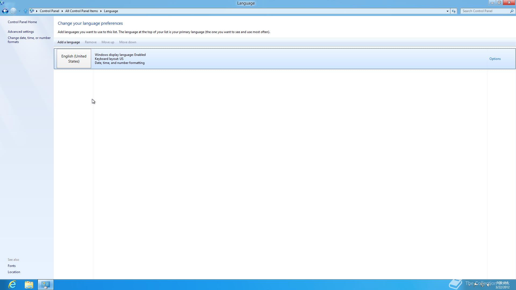Expand the address bar history dropdown
This screenshot has height=290, width=516.
(447, 11)
